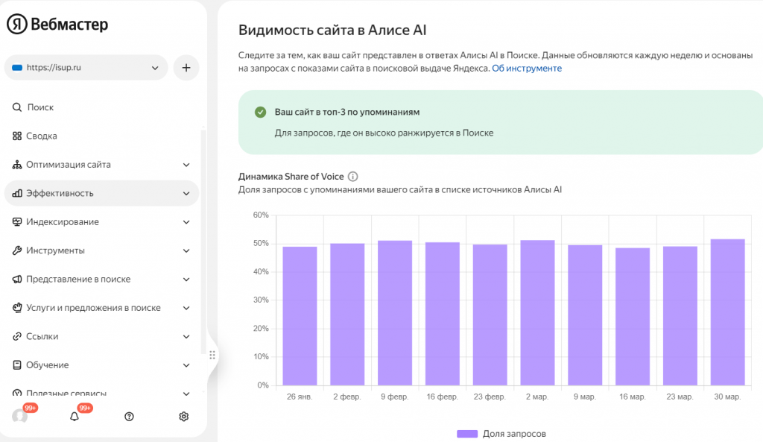Viewport: 763px width, 442px height.
Task: Click the Инструменты wrench icon
Action: point(17,250)
